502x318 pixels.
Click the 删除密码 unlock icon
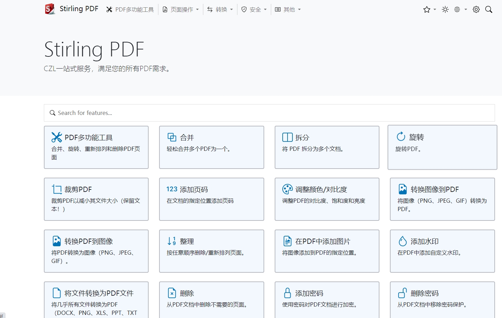pos(403,293)
